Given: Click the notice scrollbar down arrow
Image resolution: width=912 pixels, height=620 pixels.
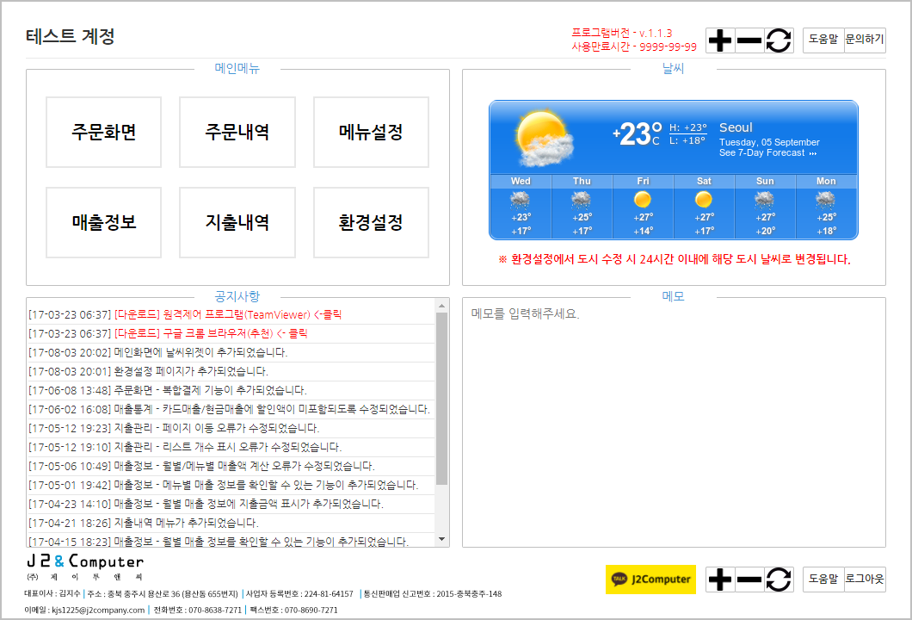Looking at the screenshot, I should click(441, 540).
